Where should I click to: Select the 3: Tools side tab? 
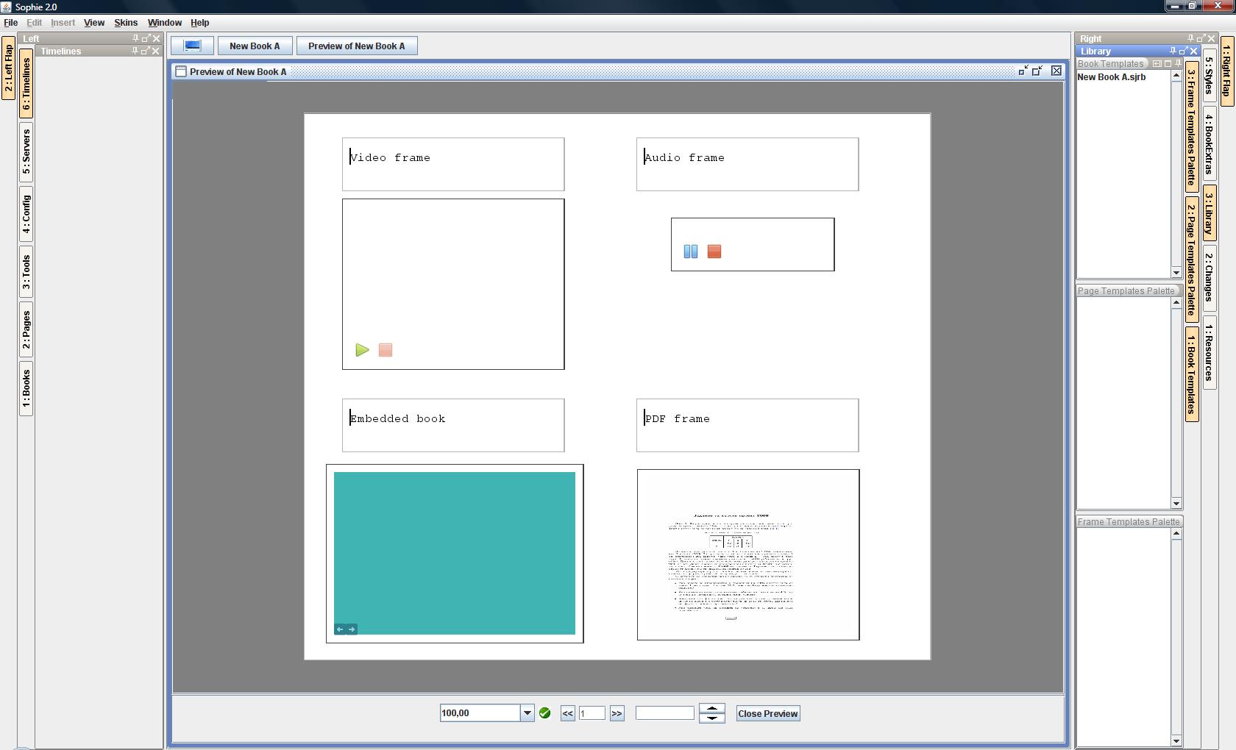[x=26, y=271]
